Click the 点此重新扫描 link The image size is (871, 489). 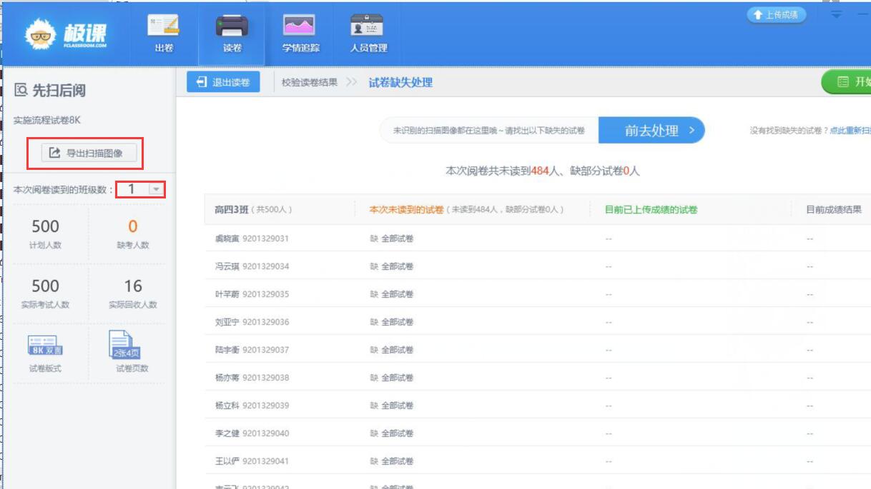click(850, 131)
